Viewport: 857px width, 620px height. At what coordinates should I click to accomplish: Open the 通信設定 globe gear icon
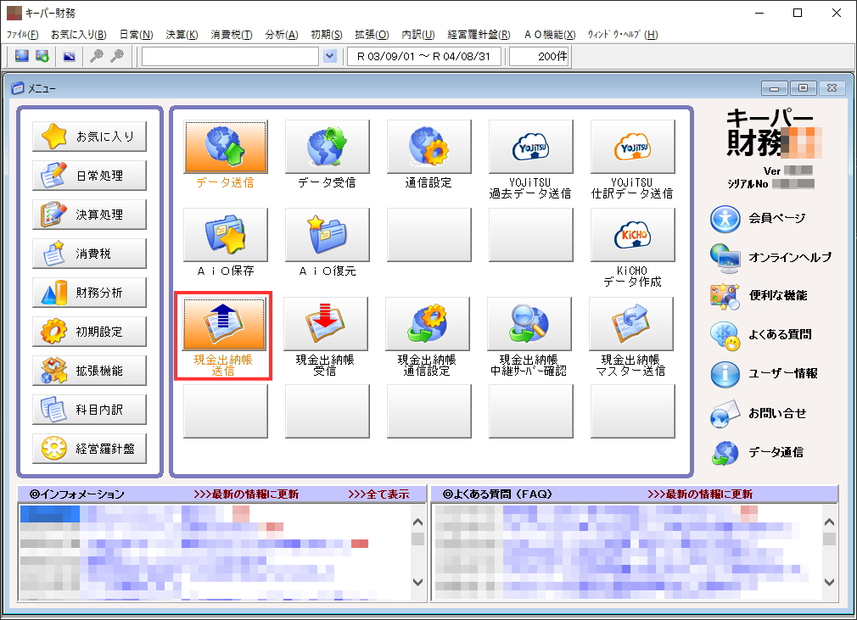tap(428, 147)
